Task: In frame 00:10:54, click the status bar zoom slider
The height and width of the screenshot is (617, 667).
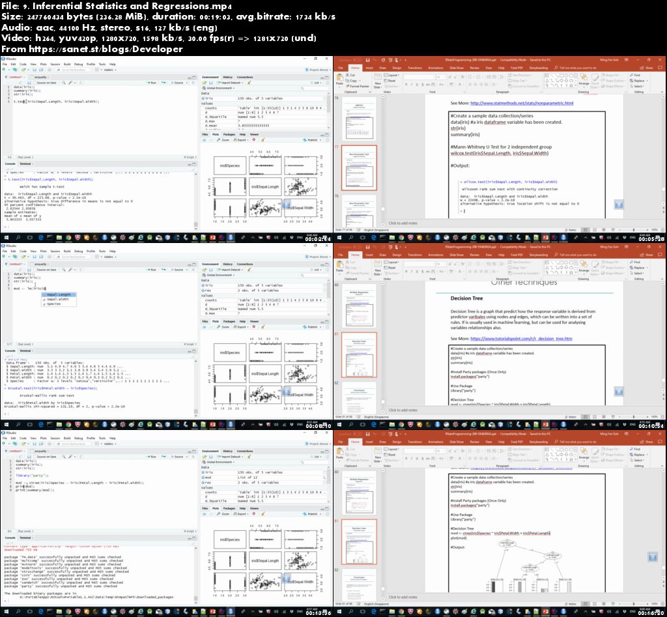Action: [633, 417]
